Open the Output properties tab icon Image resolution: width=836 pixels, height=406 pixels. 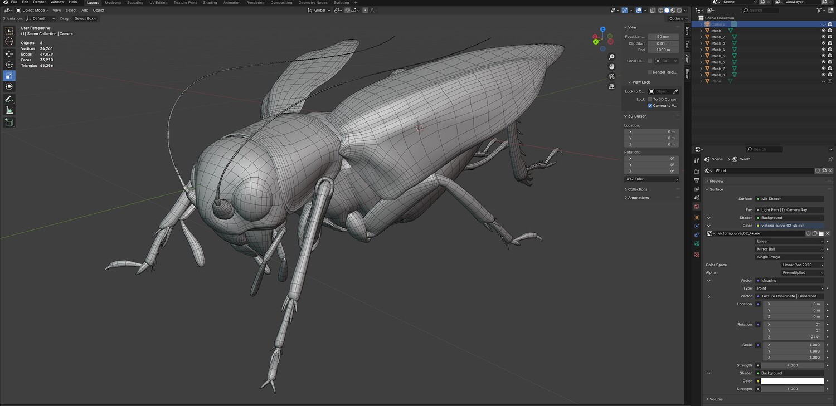point(696,180)
